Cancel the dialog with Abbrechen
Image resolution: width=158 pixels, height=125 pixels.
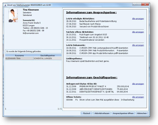(x=142, y=113)
